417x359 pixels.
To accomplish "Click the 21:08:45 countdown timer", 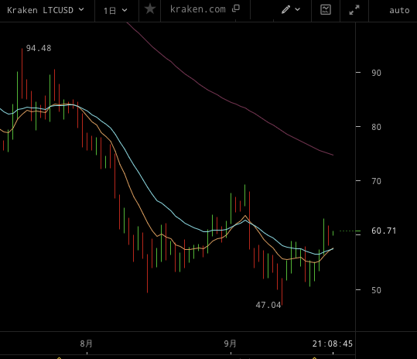I will click(x=333, y=344).
